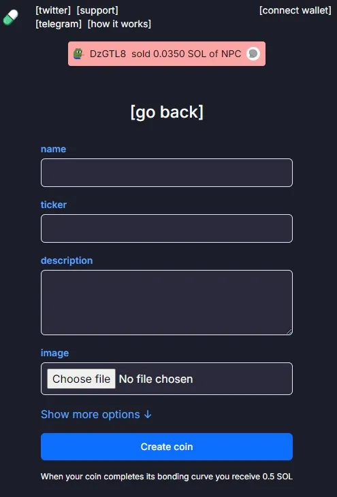The image size is (337, 497).
Task: Click the green pill logo icon
Action: click(x=10, y=17)
